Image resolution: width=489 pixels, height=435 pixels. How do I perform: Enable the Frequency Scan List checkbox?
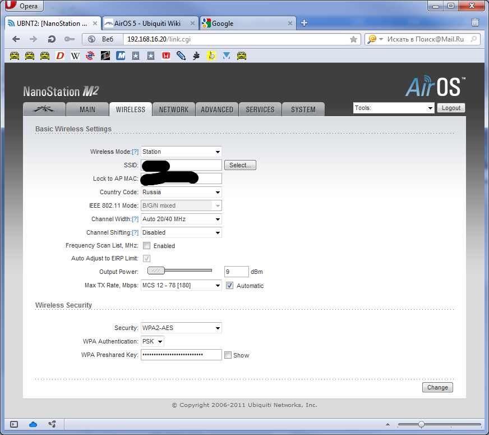coord(146,246)
